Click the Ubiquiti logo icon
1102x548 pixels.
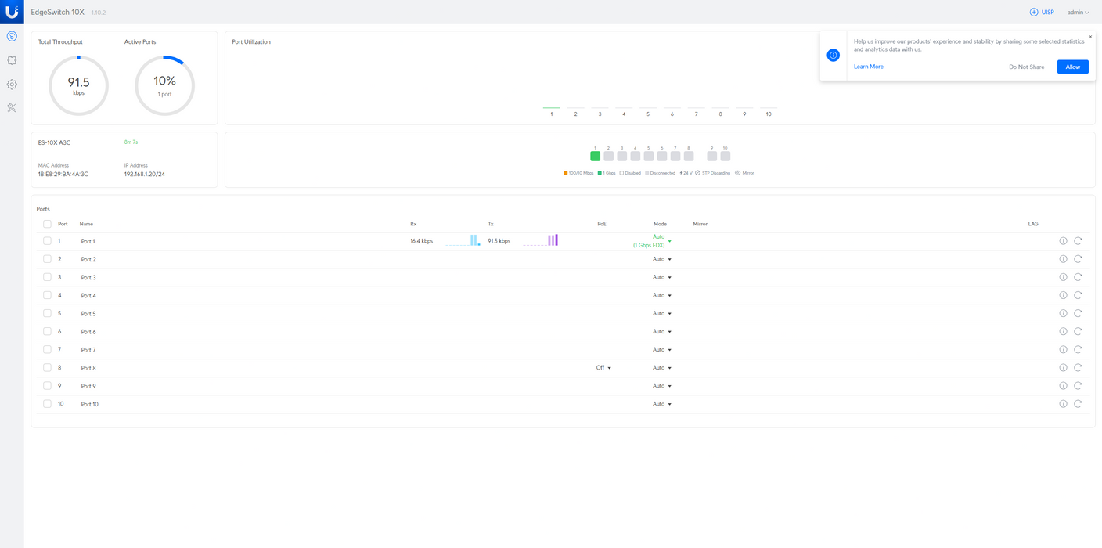tap(12, 12)
